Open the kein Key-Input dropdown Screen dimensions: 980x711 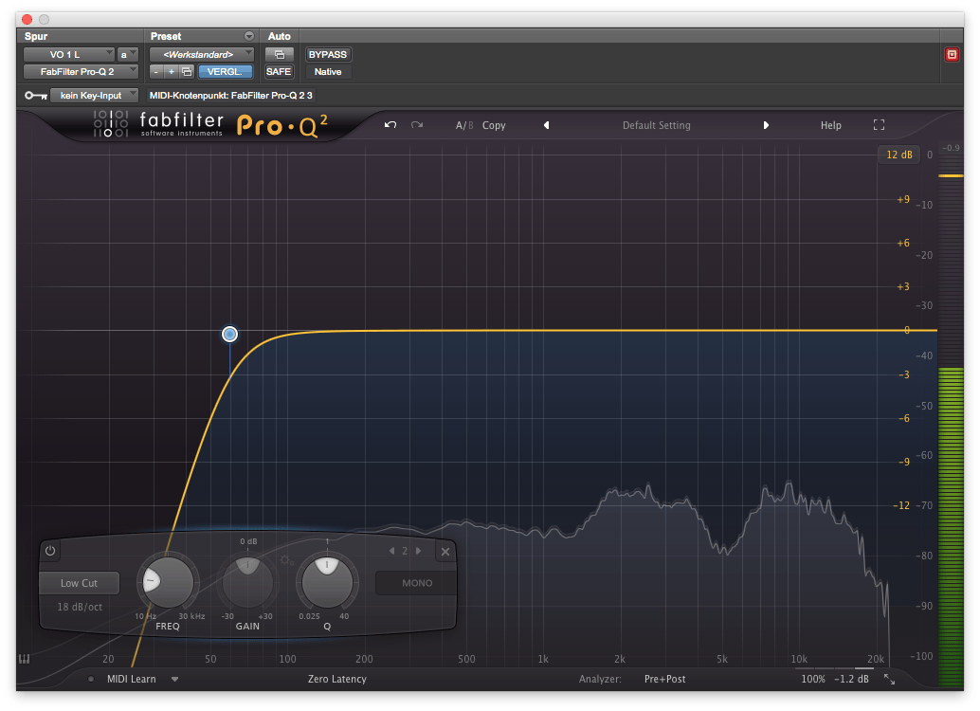click(x=95, y=96)
